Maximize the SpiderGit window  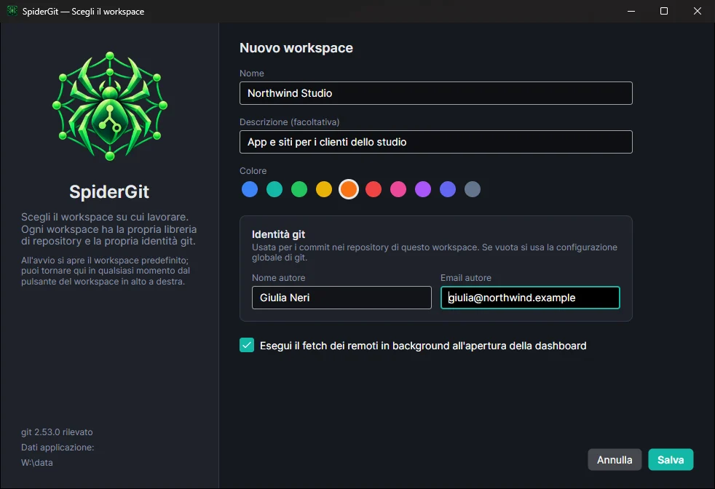pos(664,11)
